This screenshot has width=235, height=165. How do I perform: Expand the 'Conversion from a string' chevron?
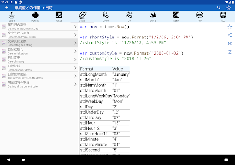click(x=75, y=35)
